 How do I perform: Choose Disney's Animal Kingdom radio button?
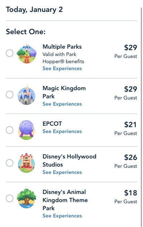pos(9,198)
